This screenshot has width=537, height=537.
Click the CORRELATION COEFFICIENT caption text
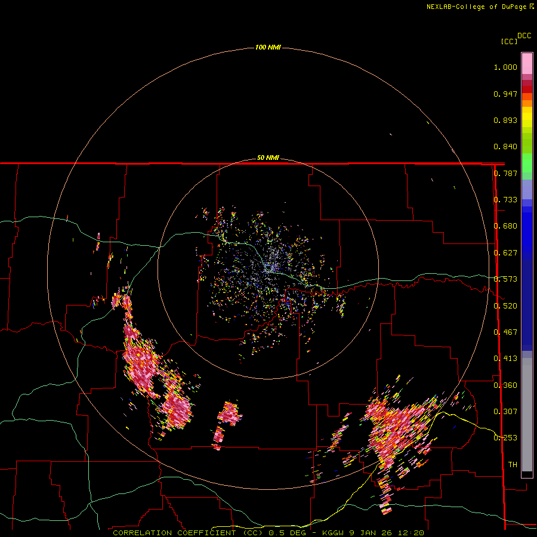click(174, 533)
